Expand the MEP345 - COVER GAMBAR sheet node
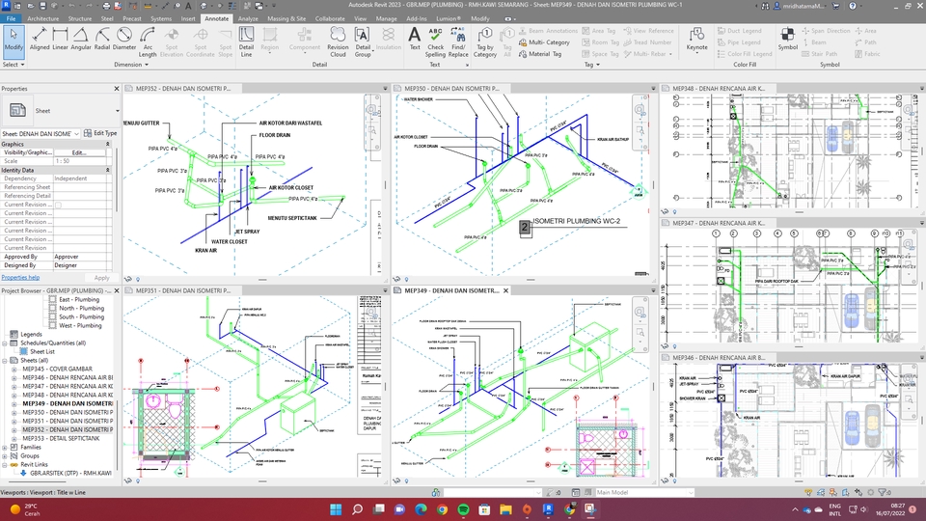The height and width of the screenshot is (521, 926). coord(14,370)
